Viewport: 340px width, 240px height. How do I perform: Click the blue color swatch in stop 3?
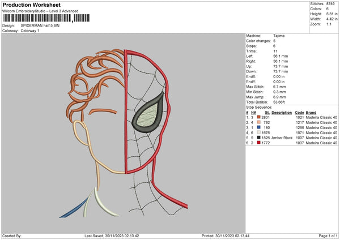pos(258,127)
